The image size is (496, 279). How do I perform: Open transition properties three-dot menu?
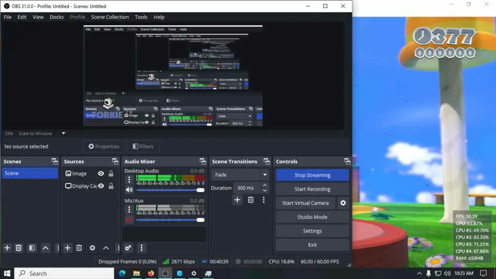tap(263, 200)
